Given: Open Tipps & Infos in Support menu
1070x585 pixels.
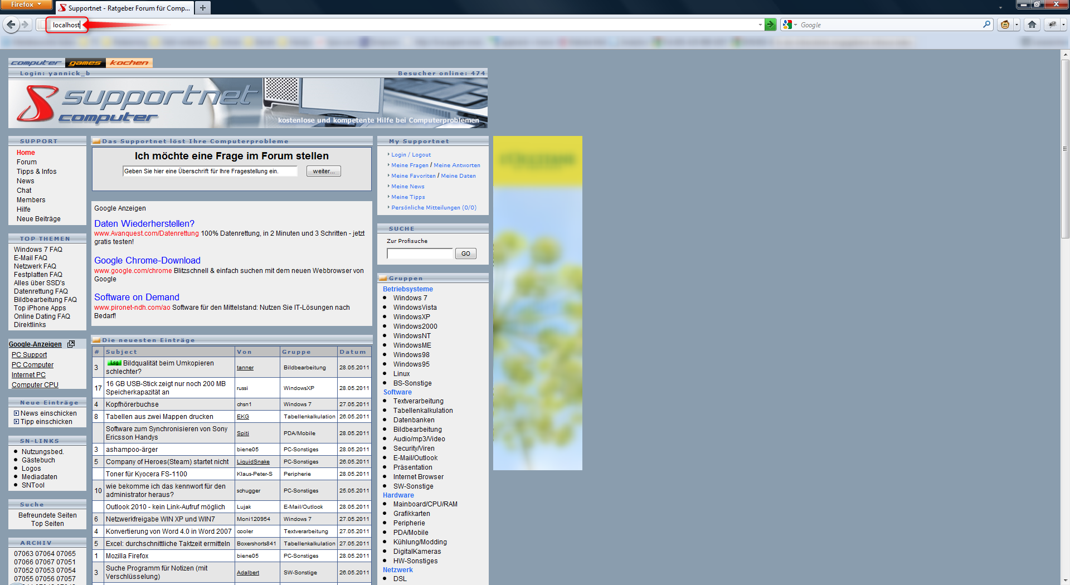Looking at the screenshot, I should click(36, 172).
